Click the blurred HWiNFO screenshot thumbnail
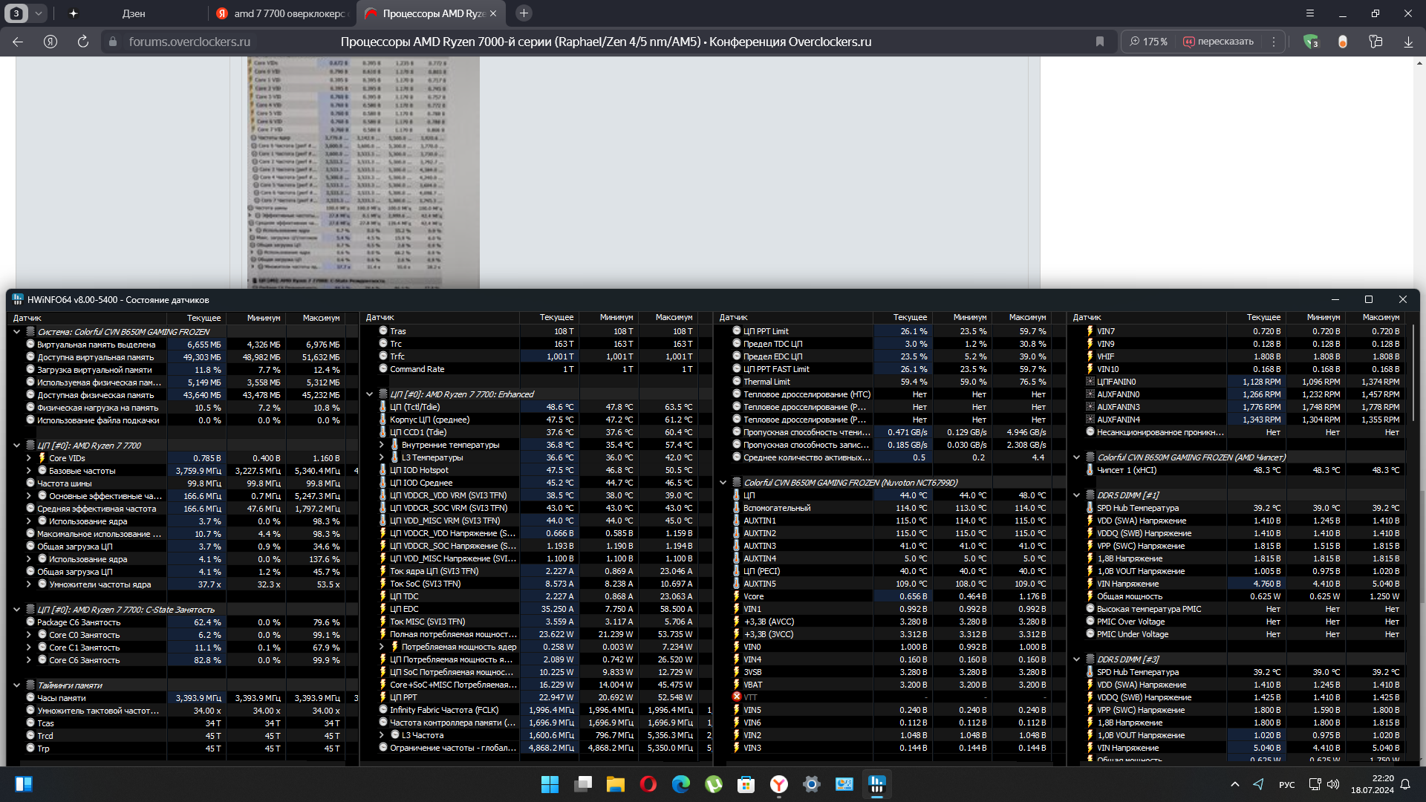The width and height of the screenshot is (1426, 802). pyautogui.click(x=363, y=172)
